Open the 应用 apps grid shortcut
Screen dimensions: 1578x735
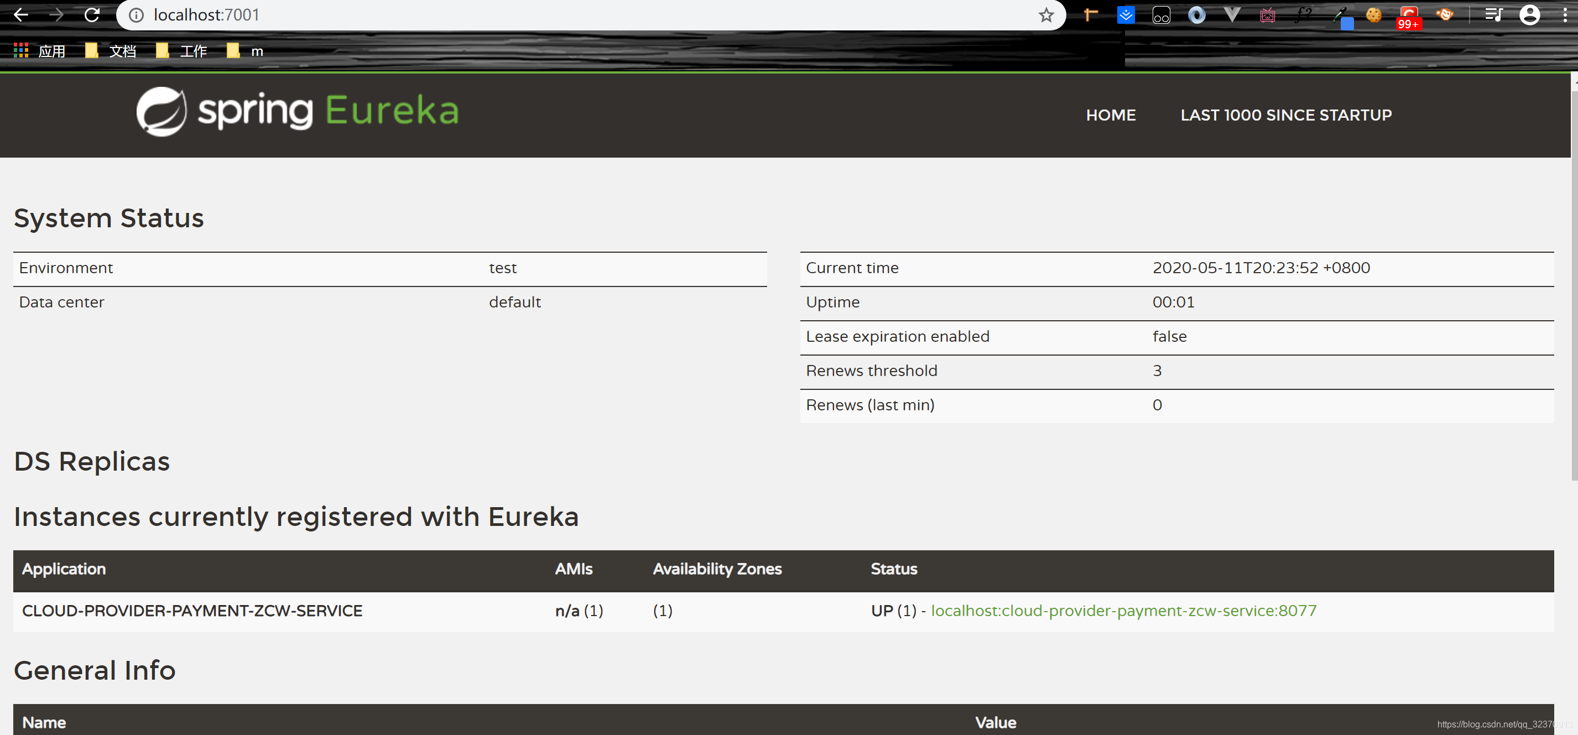[39, 51]
